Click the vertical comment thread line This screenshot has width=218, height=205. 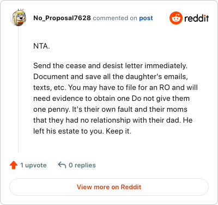coord(18,89)
